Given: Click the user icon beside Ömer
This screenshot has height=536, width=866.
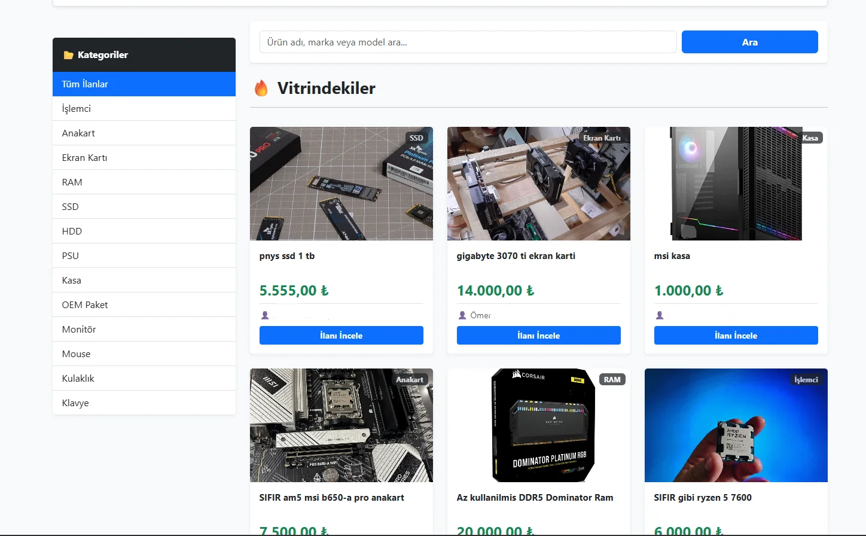Looking at the screenshot, I should click(462, 315).
